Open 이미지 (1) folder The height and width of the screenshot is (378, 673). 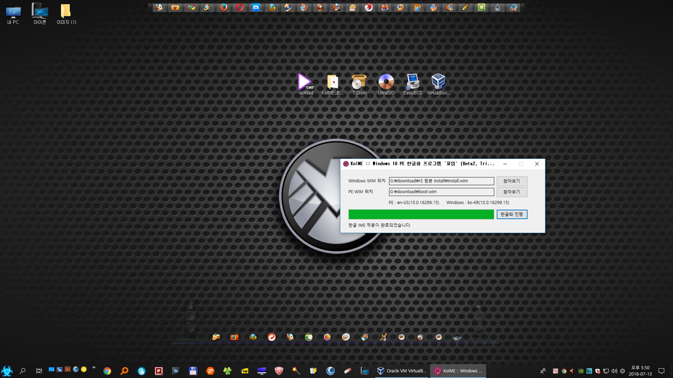(66, 14)
